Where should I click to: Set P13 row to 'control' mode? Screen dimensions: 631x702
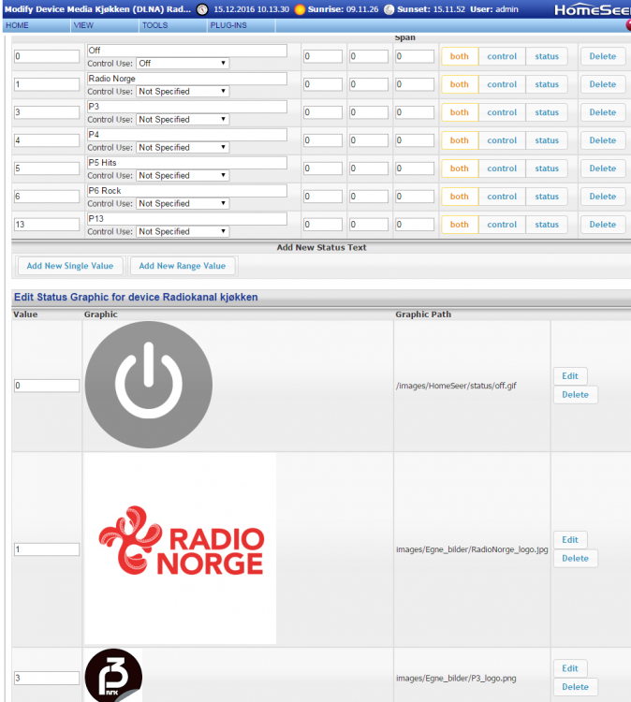pyautogui.click(x=502, y=225)
